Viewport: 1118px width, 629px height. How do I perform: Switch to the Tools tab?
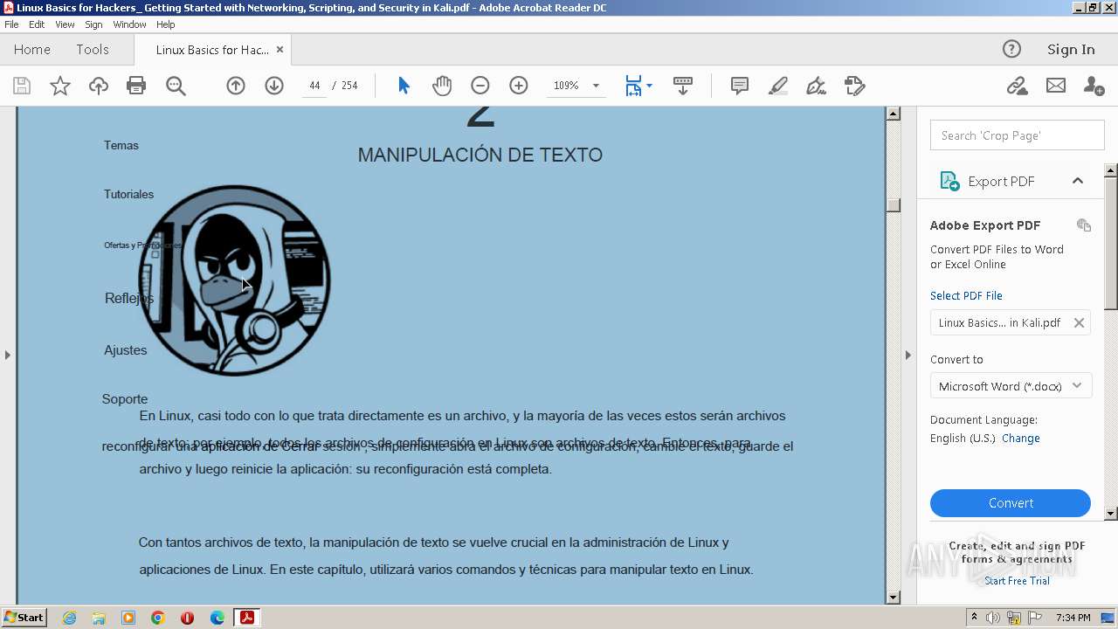(93, 50)
